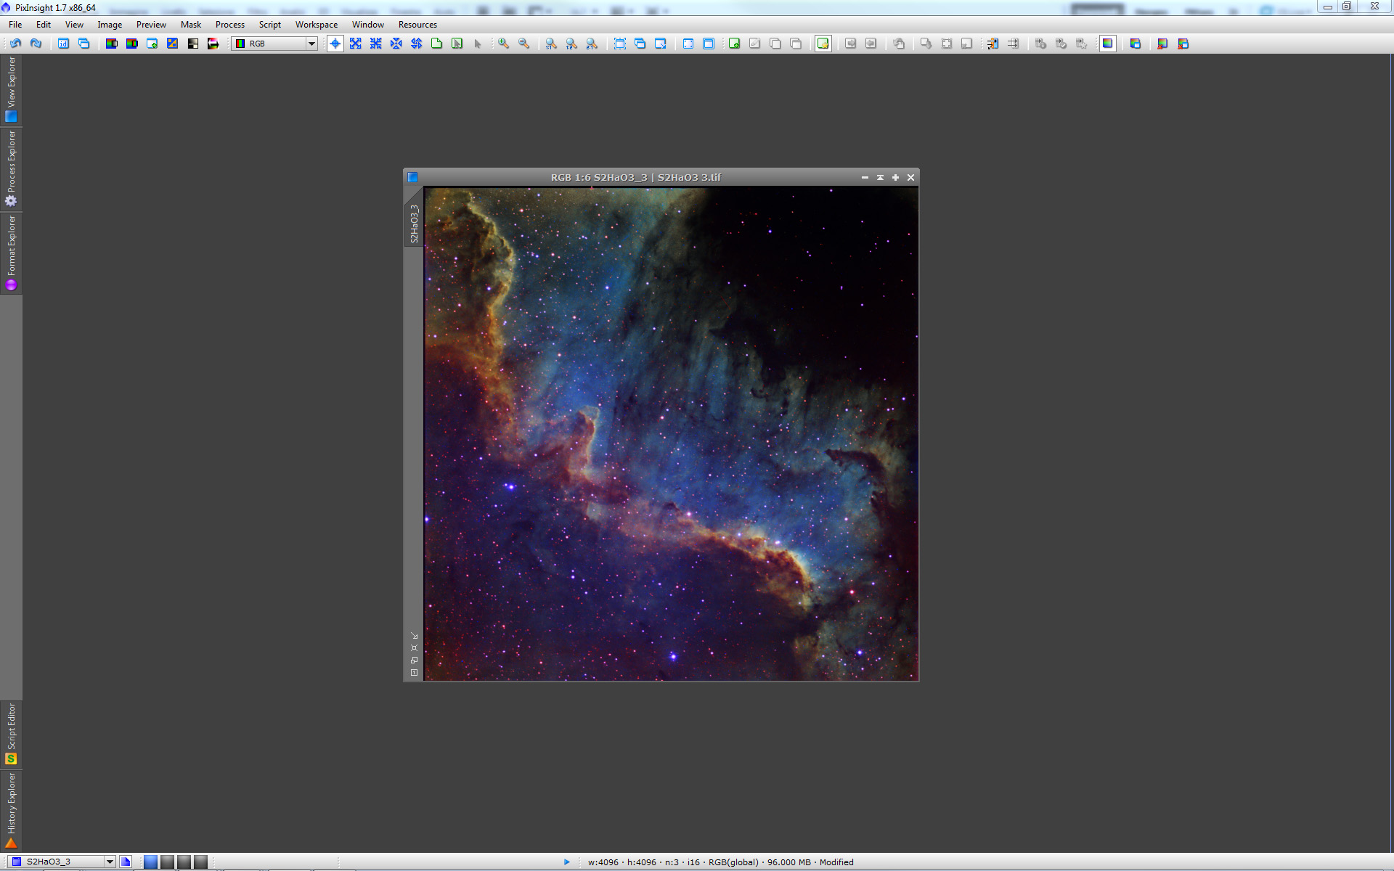Click the blue icon in image window title
Image resolution: width=1394 pixels, height=871 pixels.
click(x=412, y=177)
